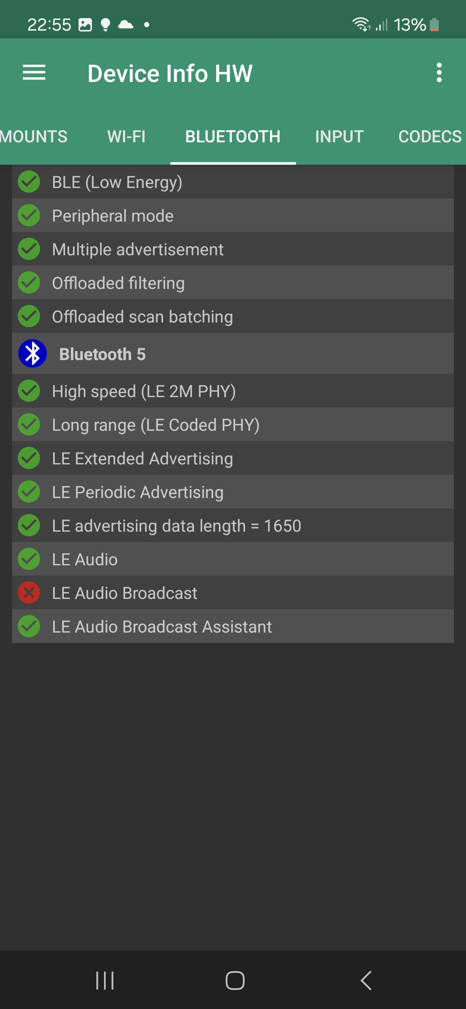Image resolution: width=466 pixels, height=1009 pixels.
Task: Go to the MOUNTS tab
Action: 34,137
